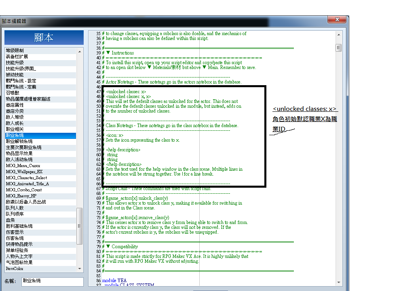Open the ItemColor script

tap(40, 269)
